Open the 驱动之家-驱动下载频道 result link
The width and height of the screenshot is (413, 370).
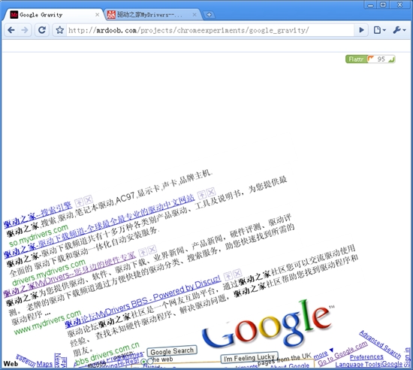[100, 226]
